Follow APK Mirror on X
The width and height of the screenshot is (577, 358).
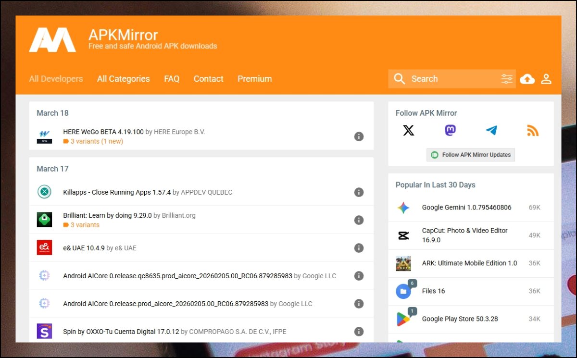click(x=408, y=130)
